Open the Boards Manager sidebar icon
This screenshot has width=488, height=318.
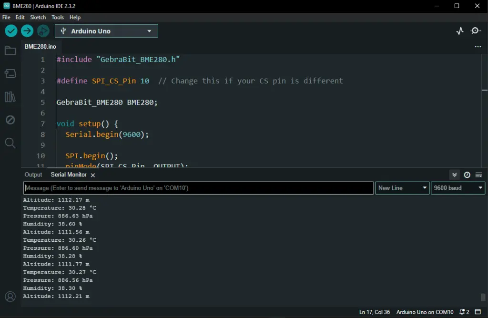[x=10, y=73]
